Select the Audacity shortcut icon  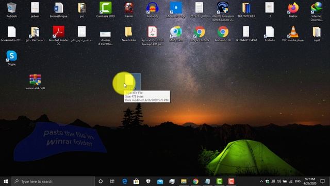tap(153, 8)
